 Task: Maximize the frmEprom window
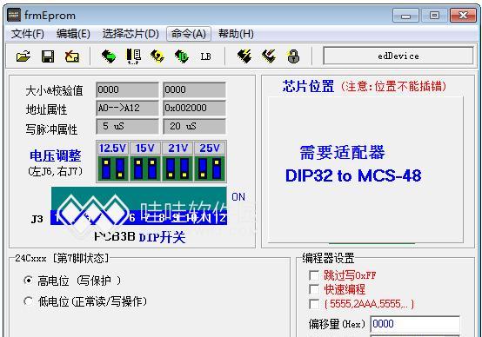click(x=434, y=16)
